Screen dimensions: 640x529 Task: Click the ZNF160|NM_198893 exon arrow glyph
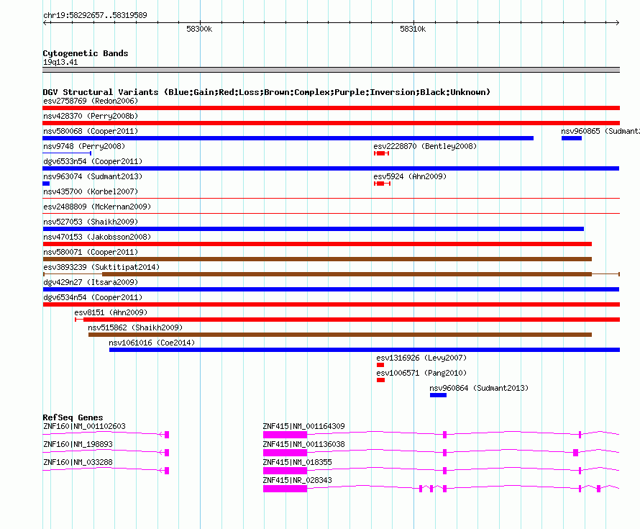point(165,453)
